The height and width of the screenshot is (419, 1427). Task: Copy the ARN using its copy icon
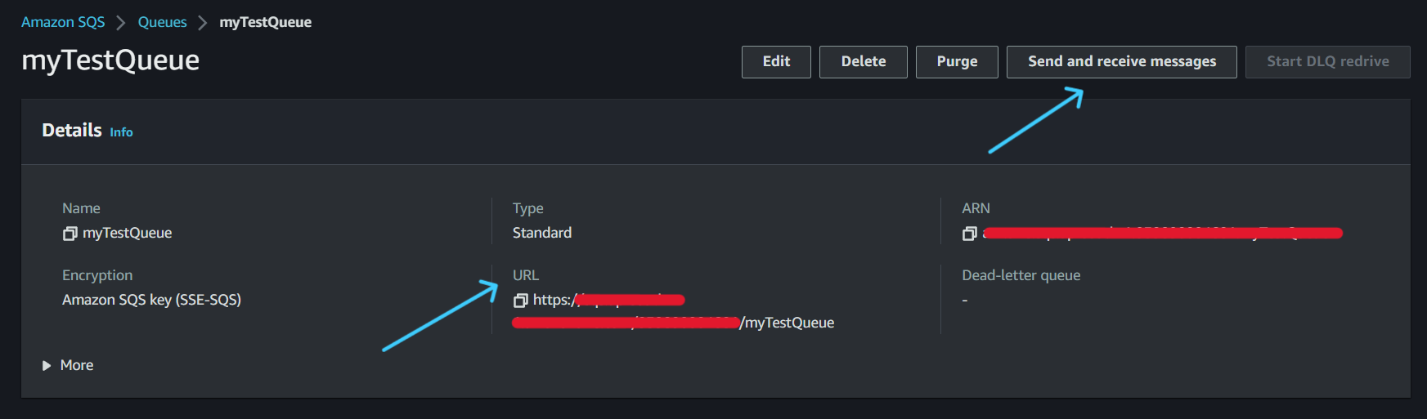(x=969, y=234)
